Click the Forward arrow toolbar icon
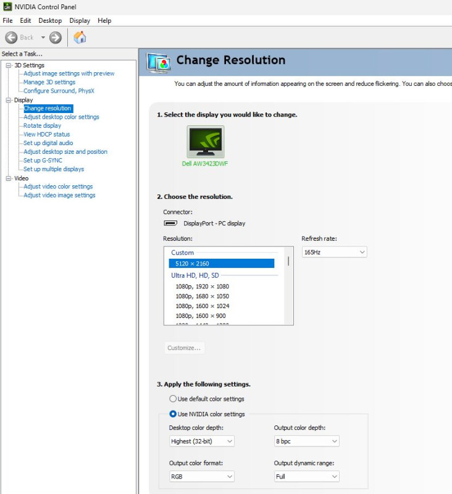This screenshot has width=452, height=494. pyautogui.click(x=56, y=38)
